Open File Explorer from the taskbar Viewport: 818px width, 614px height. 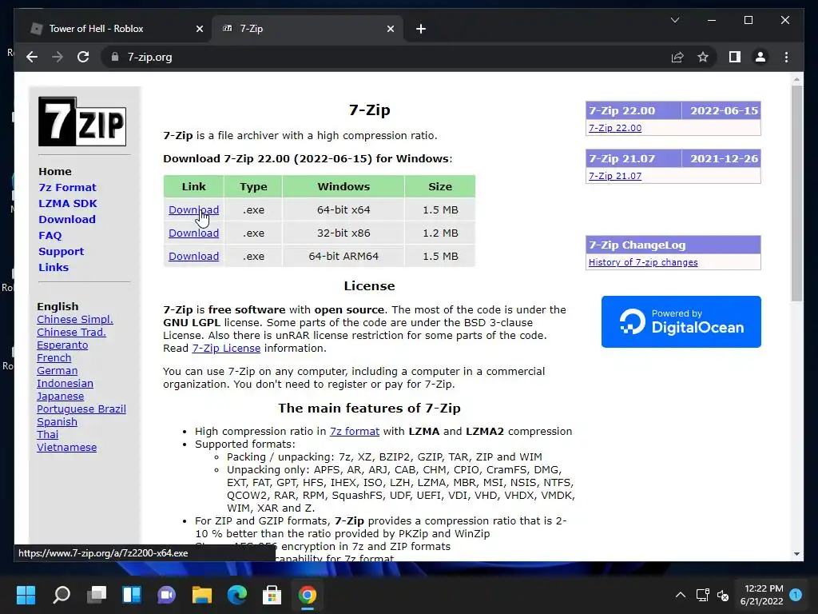coord(202,595)
